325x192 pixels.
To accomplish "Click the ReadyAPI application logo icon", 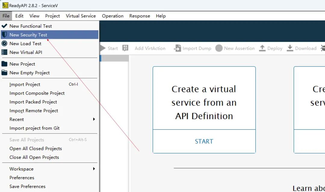I will coord(5,5).
